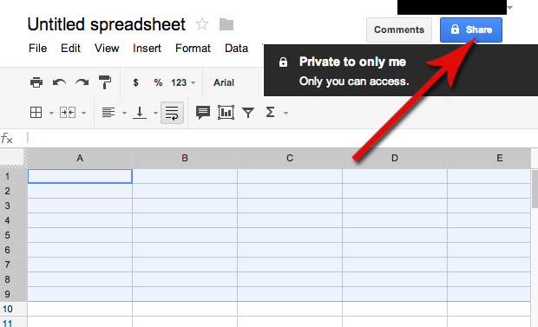Insert a comment using speech bubble icon
This screenshot has width=538, height=327.
click(x=203, y=112)
